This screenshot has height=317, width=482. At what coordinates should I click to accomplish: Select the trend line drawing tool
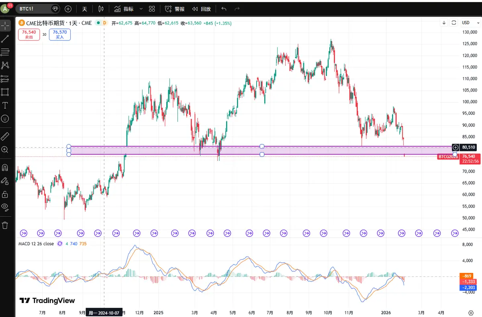(5, 39)
